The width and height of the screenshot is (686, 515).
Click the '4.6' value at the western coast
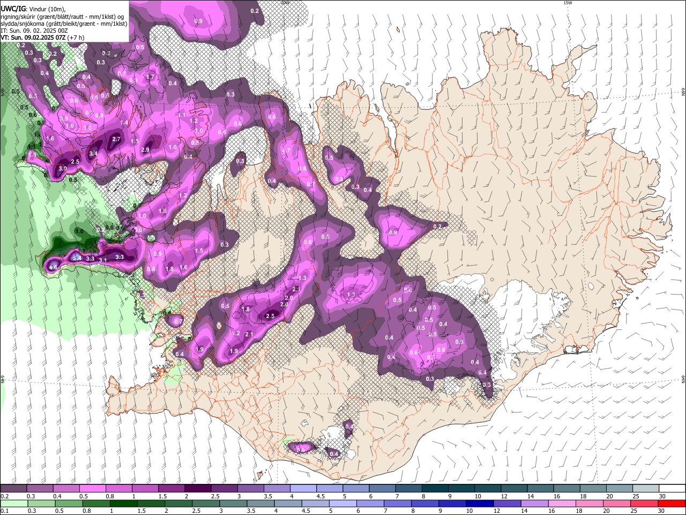(x=53, y=267)
